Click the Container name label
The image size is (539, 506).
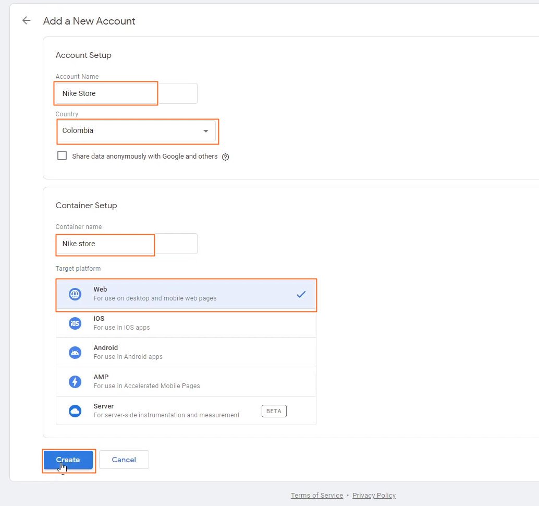[x=78, y=227]
